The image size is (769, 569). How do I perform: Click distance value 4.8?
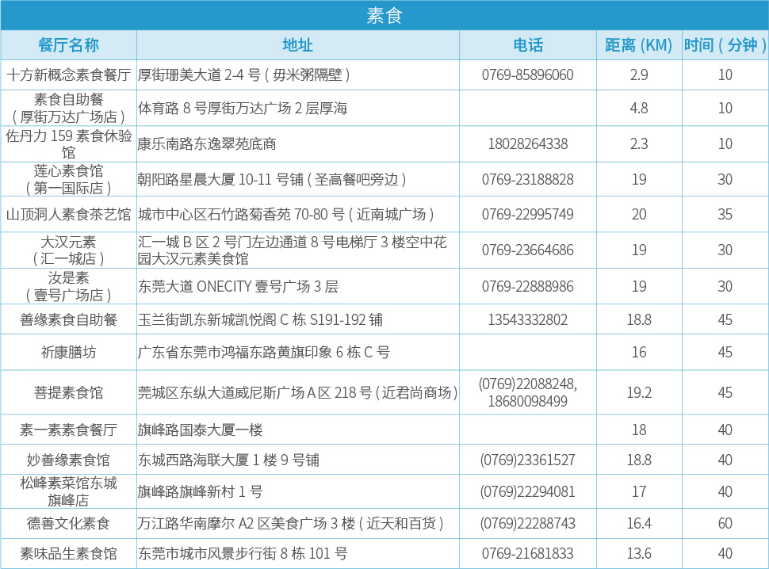click(639, 108)
